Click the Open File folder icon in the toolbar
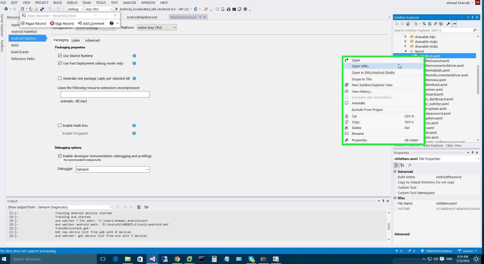Screen dimensions: 484x264 pyautogui.click(x=31, y=9)
